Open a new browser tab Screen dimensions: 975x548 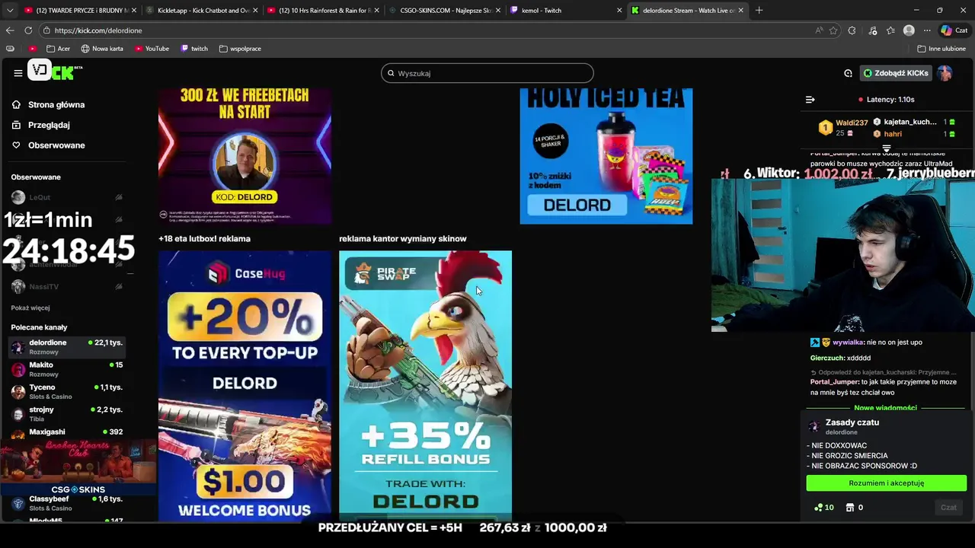coord(759,11)
